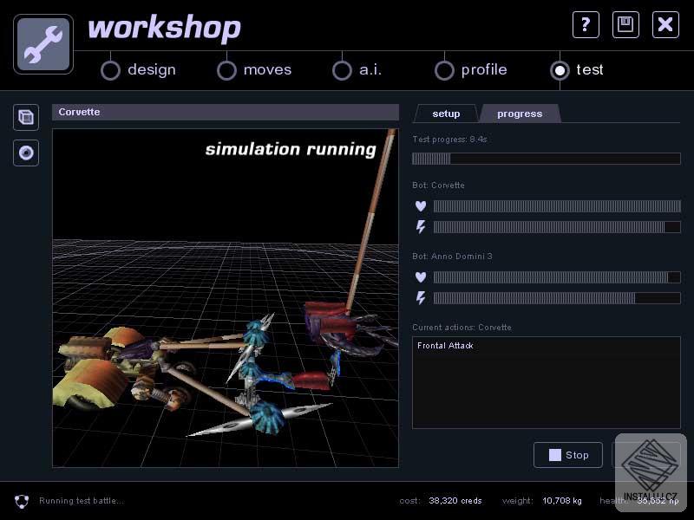This screenshot has height=520, width=694.
Task: Click the test progress bar
Action: click(547, 159)
